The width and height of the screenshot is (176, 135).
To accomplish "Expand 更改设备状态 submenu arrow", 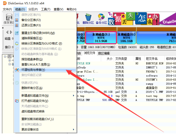I will pos(74,129).
